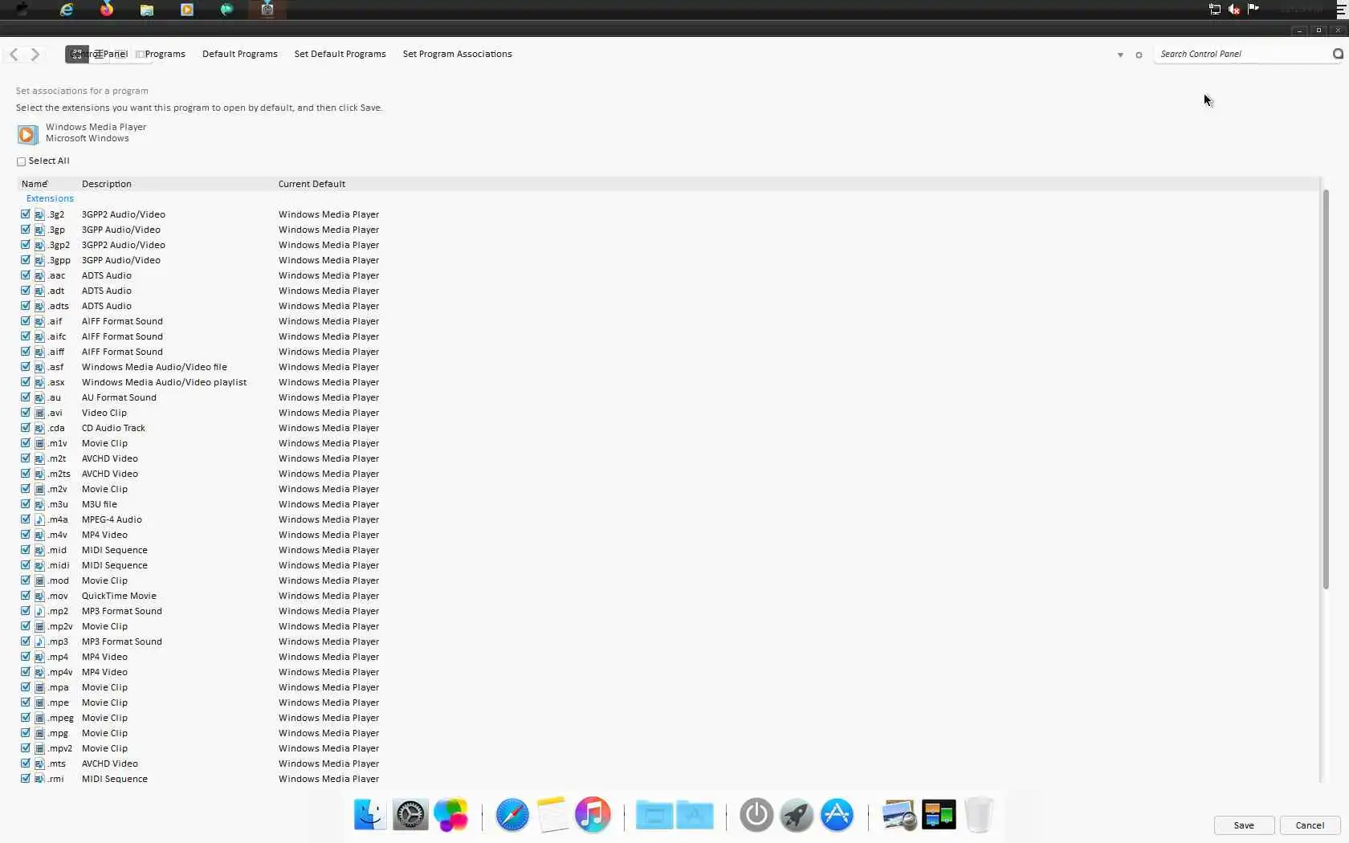
Task: Click the network status tray icon
Action: (x=1215, y=10)
